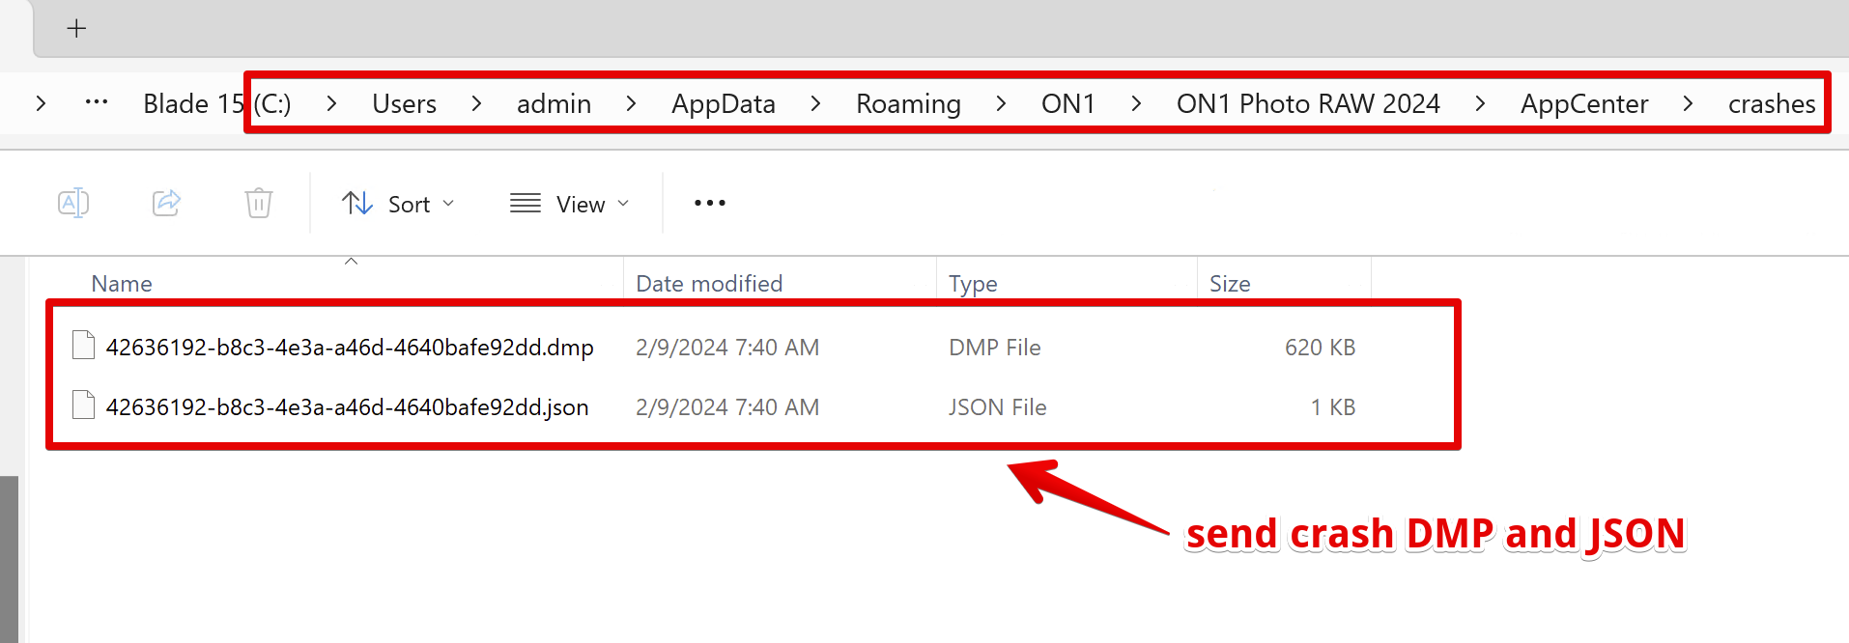The image size is (1849, 643).
Task: Click the file icon of the .dmp file
Action: tap(84, 347)
